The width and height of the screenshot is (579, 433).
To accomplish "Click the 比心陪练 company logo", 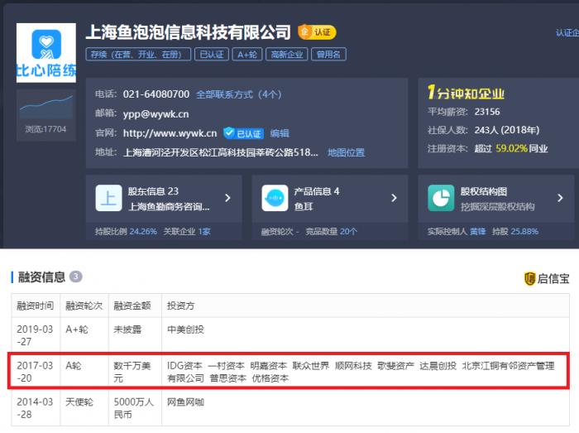I will [x=45, y=51].
